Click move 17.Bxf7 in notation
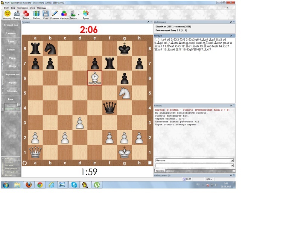The image size is (289, 231). coord(205,50)
